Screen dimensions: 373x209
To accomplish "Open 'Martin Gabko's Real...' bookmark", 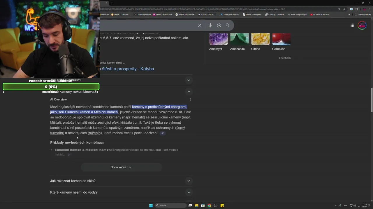I will [x=163, y=15].
